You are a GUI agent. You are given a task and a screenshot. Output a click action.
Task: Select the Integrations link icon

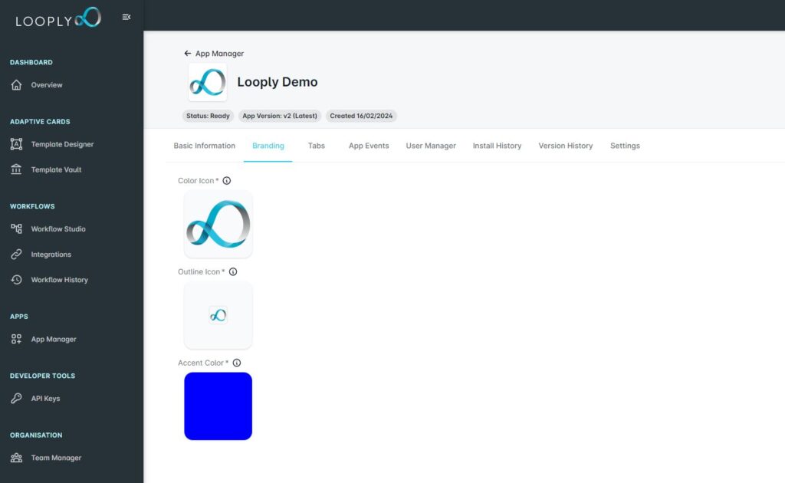tap(17, 254)
